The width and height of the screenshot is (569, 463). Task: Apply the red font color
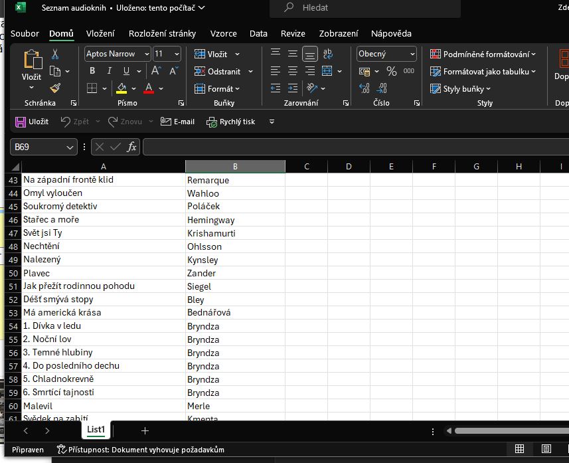149,88
